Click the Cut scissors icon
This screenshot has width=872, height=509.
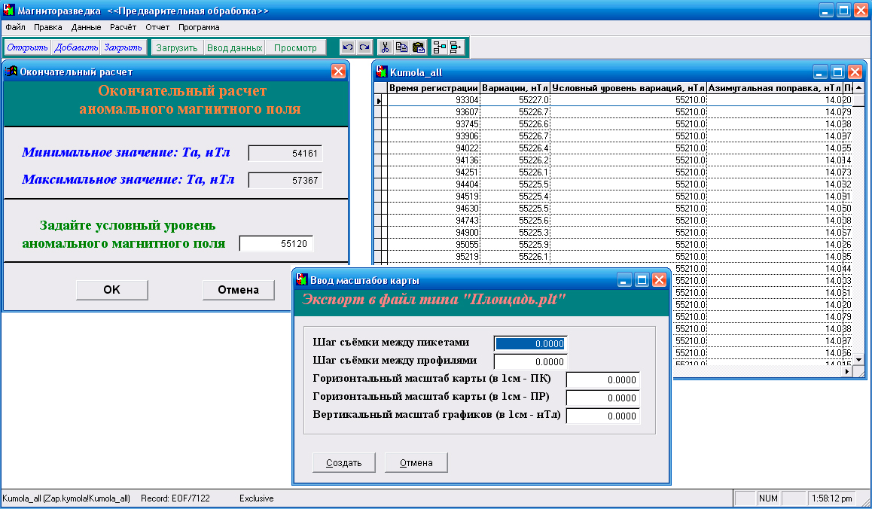pos(385,47)
